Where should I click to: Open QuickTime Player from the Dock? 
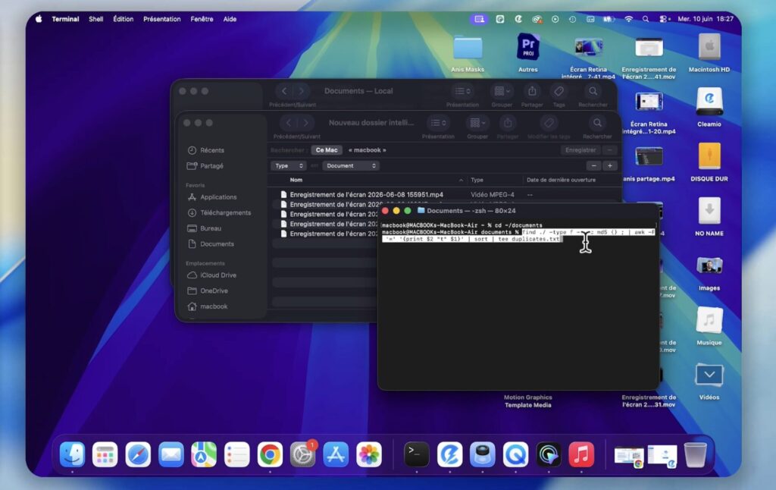click(x=515, y=454)
